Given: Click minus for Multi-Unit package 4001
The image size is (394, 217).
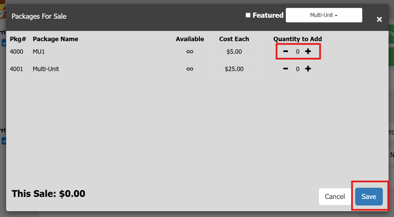Looking at the screenshot, I should (x=286, y=69).
